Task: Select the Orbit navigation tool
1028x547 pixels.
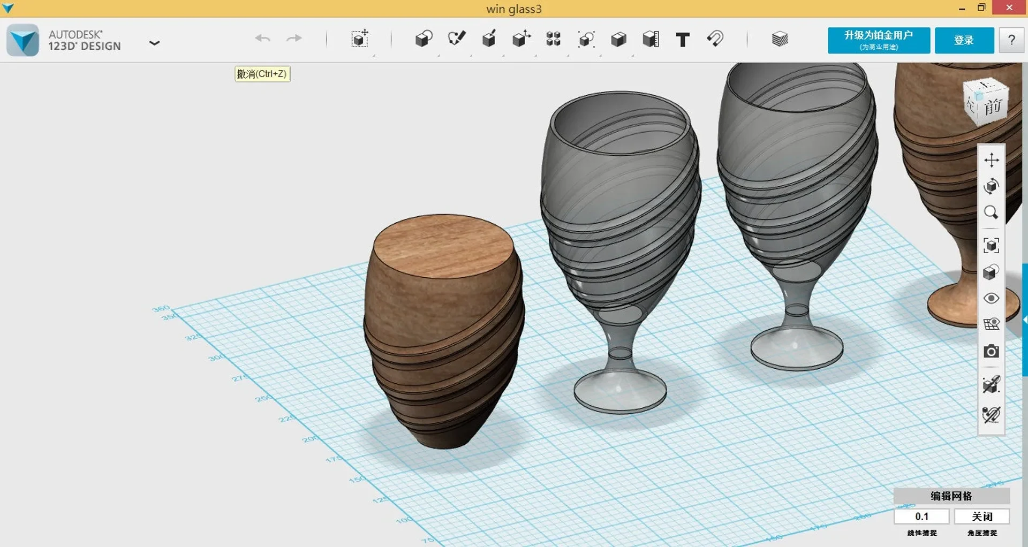Action: pyautogui.click(x=992, y=186)
